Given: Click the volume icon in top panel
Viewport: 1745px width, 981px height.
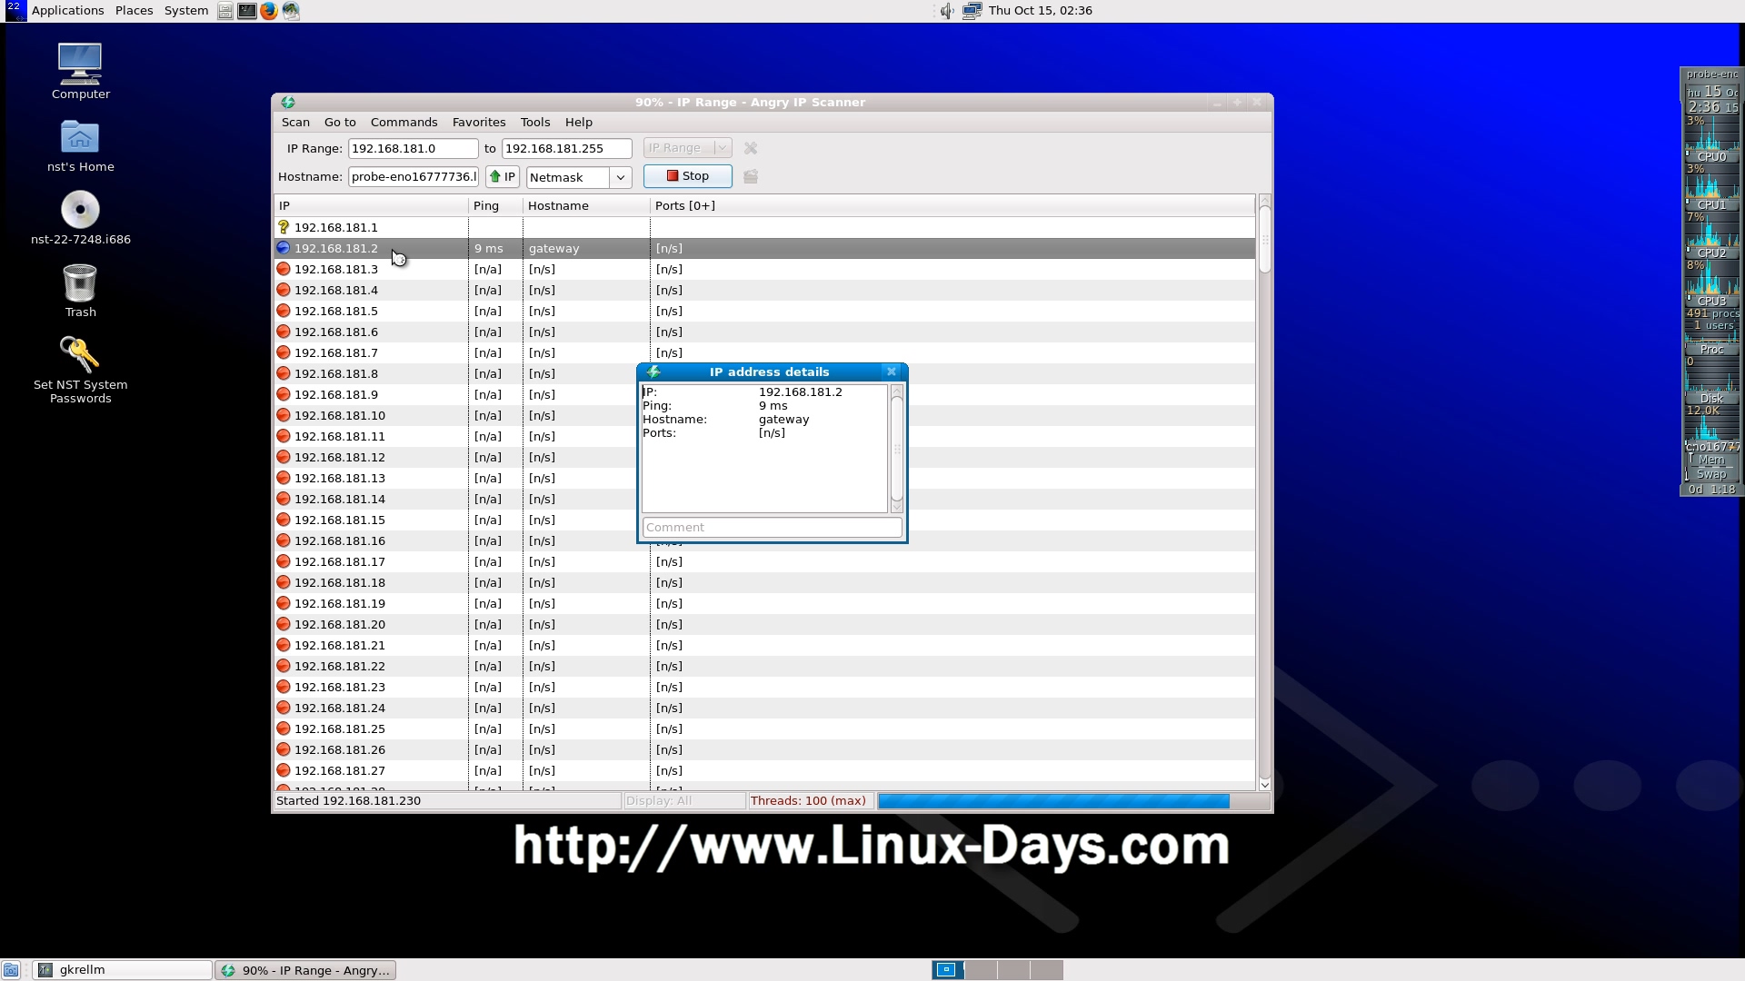Looking at the screenshot, I should pyautogui.click(x=947, y=11).
